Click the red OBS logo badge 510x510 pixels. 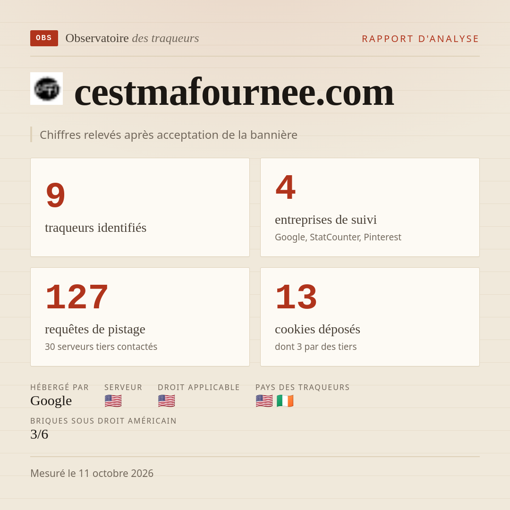[x=44, y=38]
